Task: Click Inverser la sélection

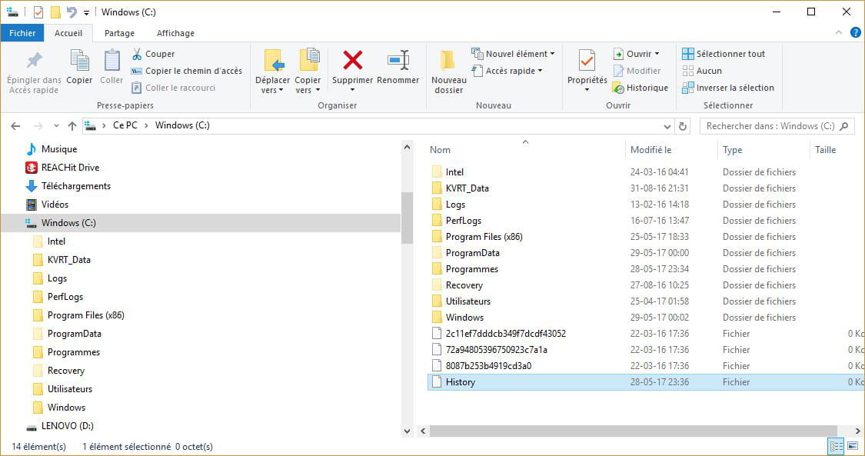Action: pos(727,88)
